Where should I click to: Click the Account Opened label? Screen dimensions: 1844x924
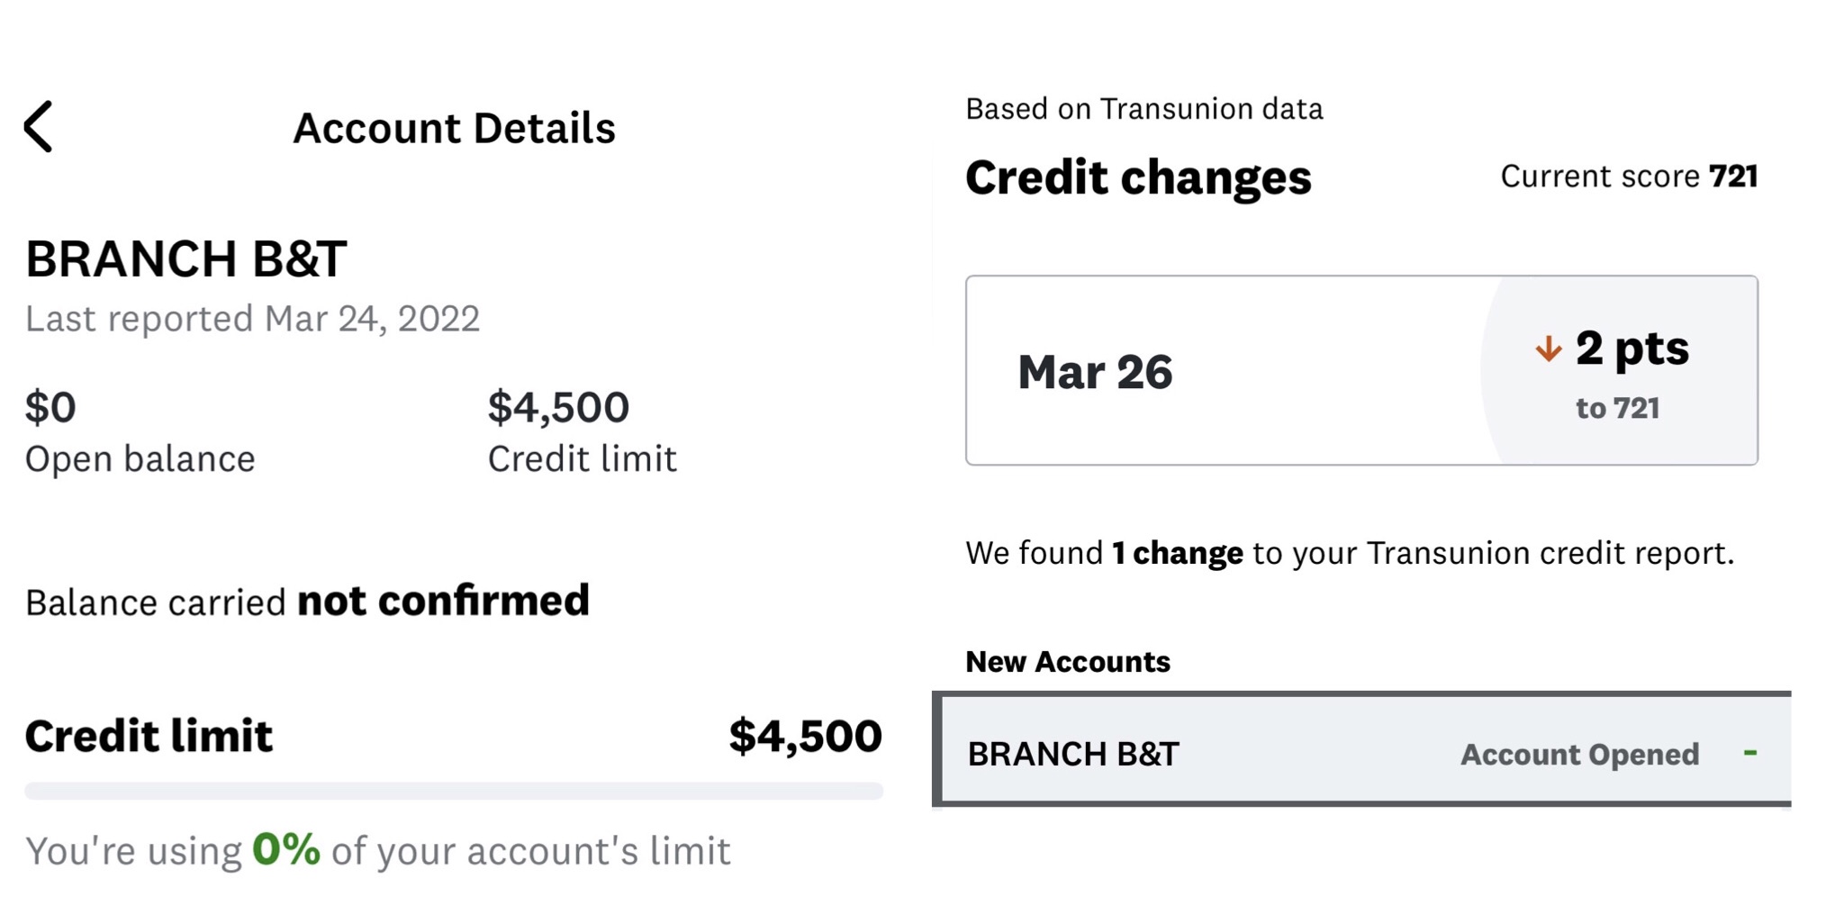(1579, 754)
